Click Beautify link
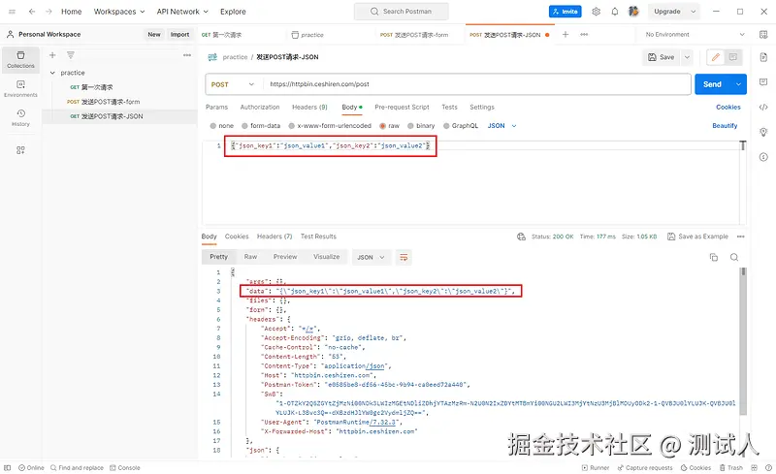The image size is (776, 474). tap(725, 126)
